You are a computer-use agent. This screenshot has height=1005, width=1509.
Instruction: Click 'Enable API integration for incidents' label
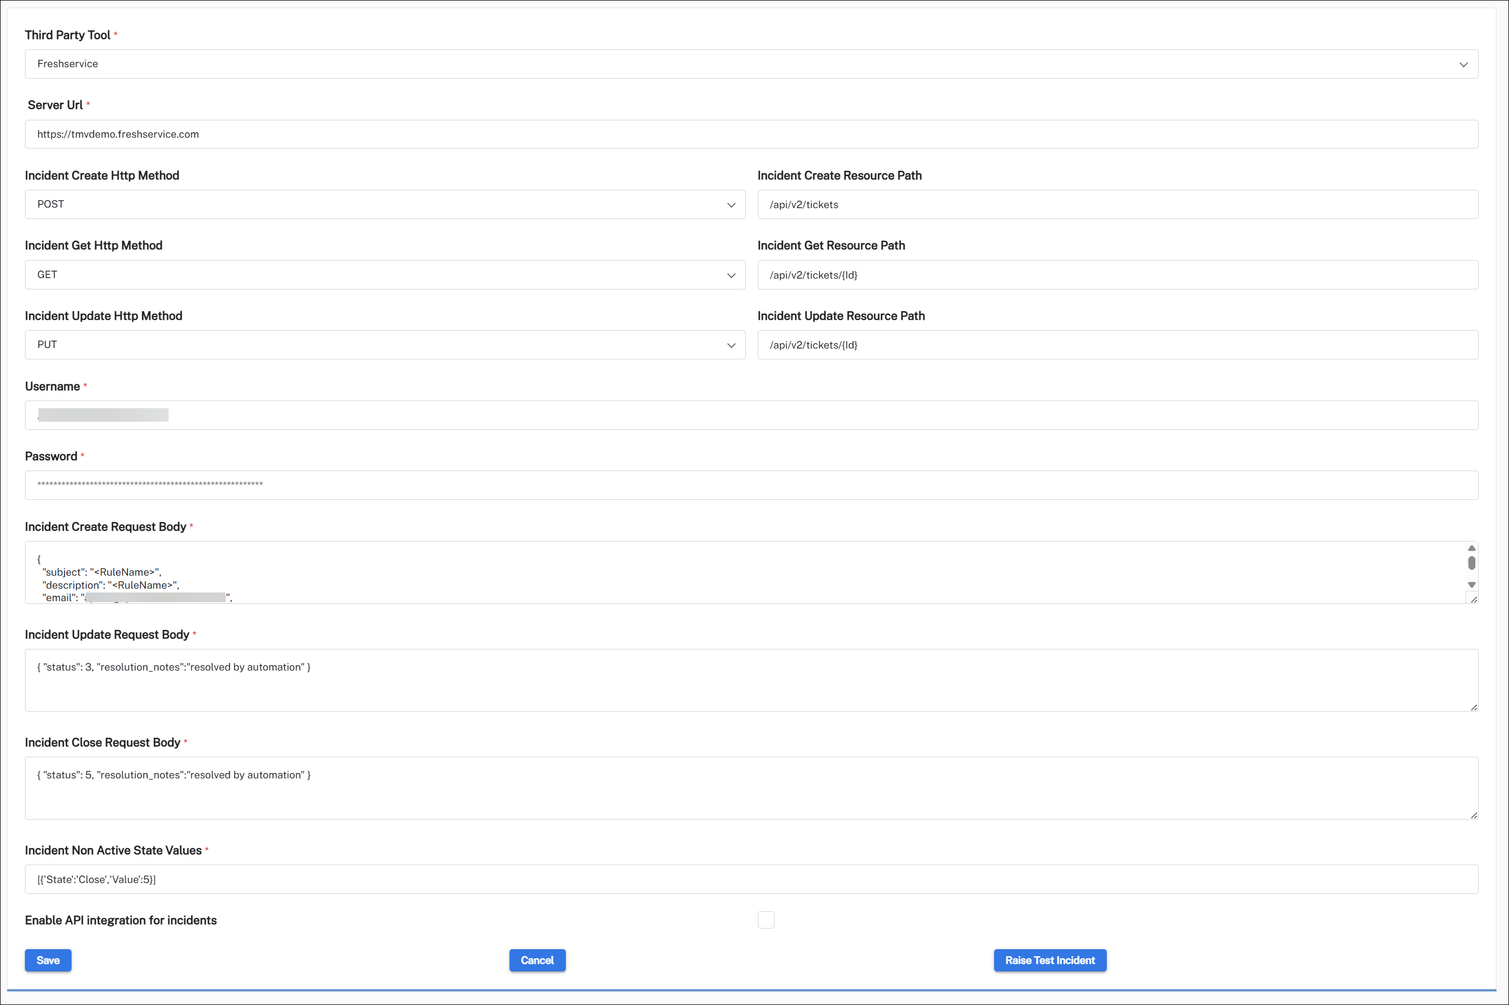(x=121, y=920)
